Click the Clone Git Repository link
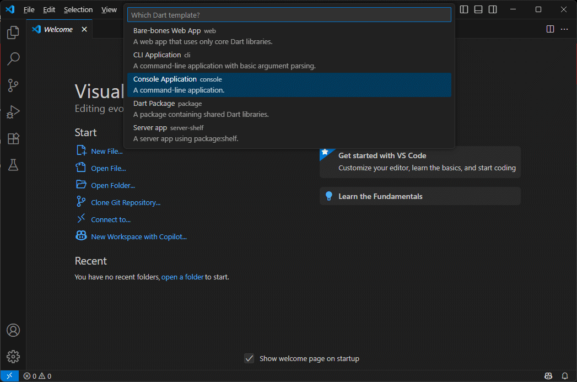The height and width of the screenshot is (382, 577). (x=126, y=202)
